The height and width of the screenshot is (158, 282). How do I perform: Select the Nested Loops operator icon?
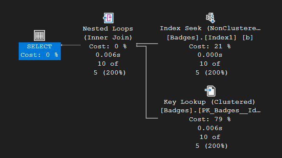click(x=108, y=18)
